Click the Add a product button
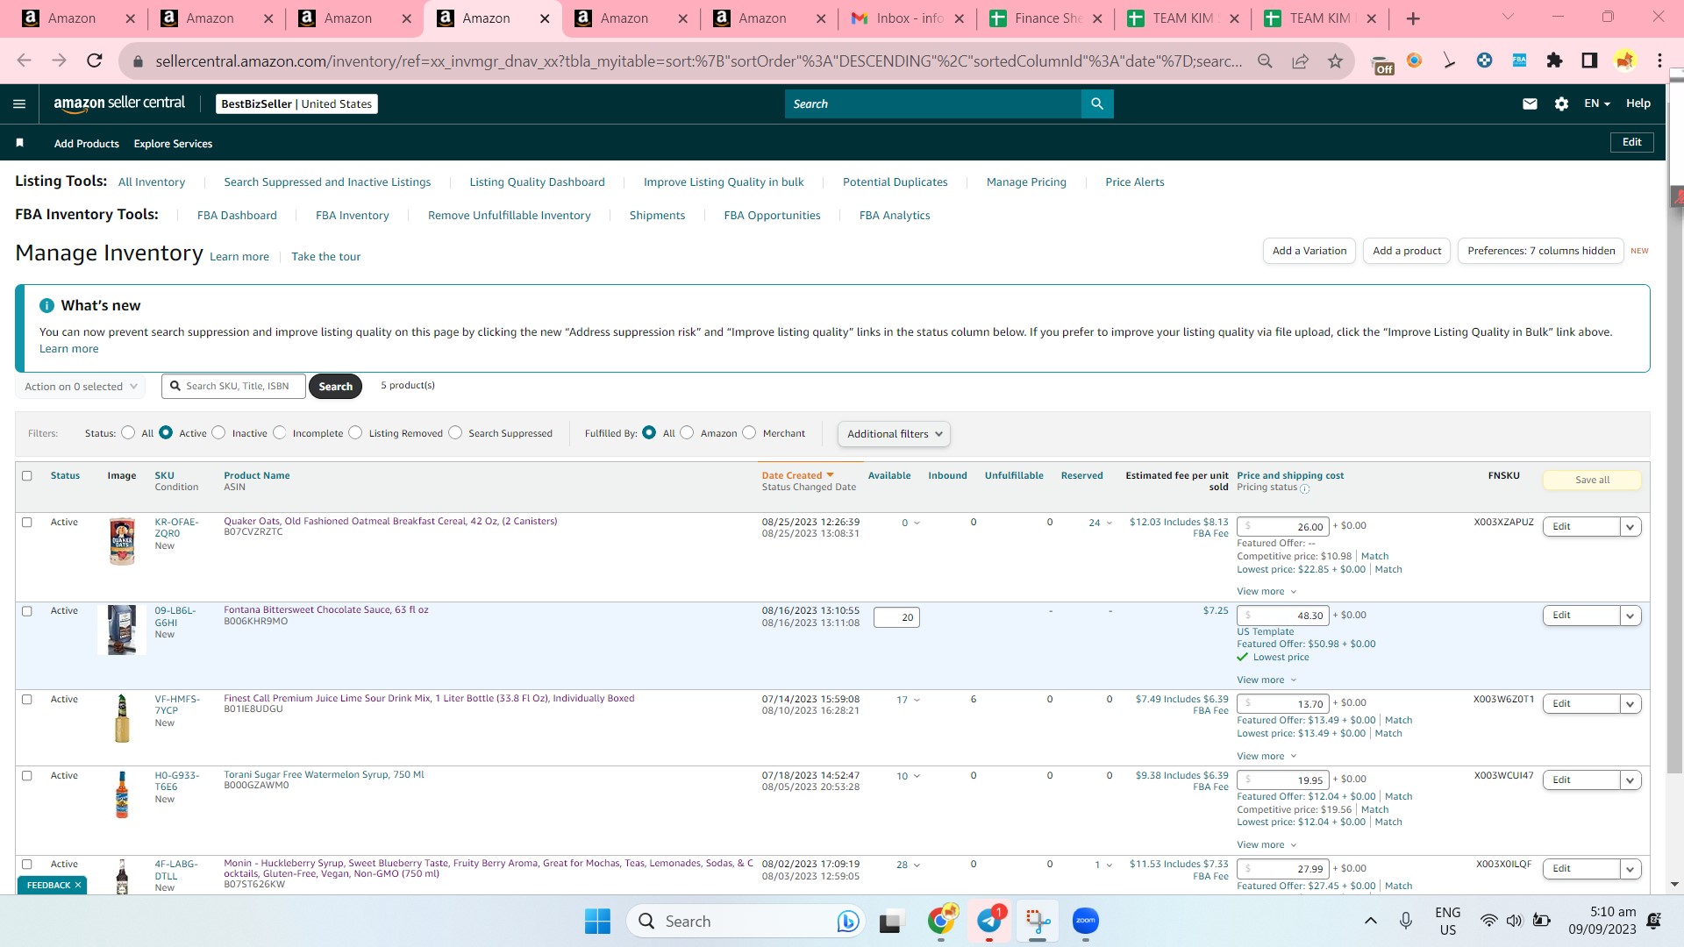 coord(1407,251)
